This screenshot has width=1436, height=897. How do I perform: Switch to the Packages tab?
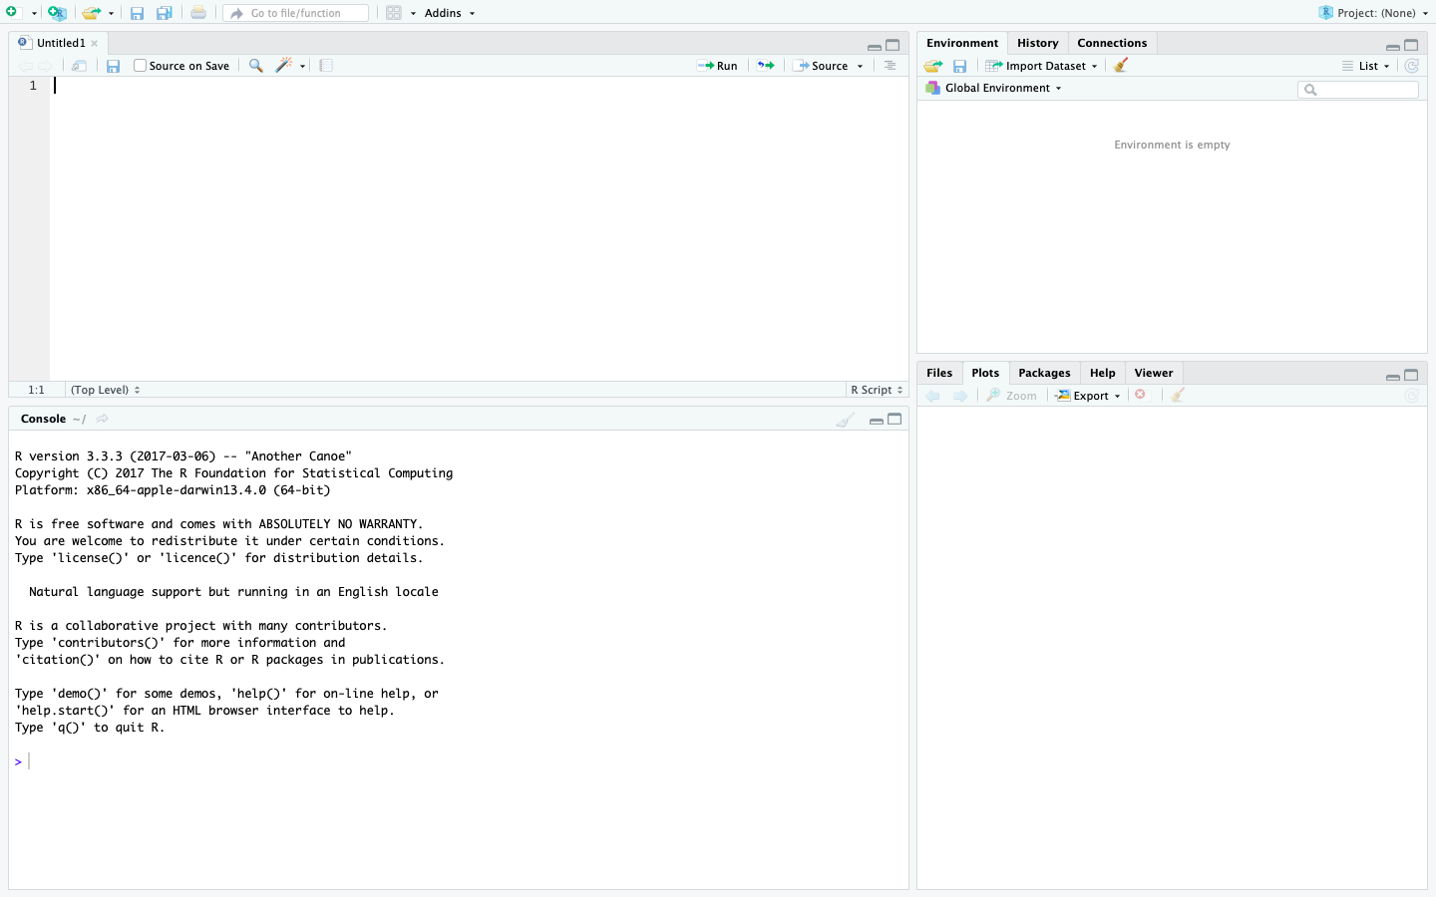1044,373
